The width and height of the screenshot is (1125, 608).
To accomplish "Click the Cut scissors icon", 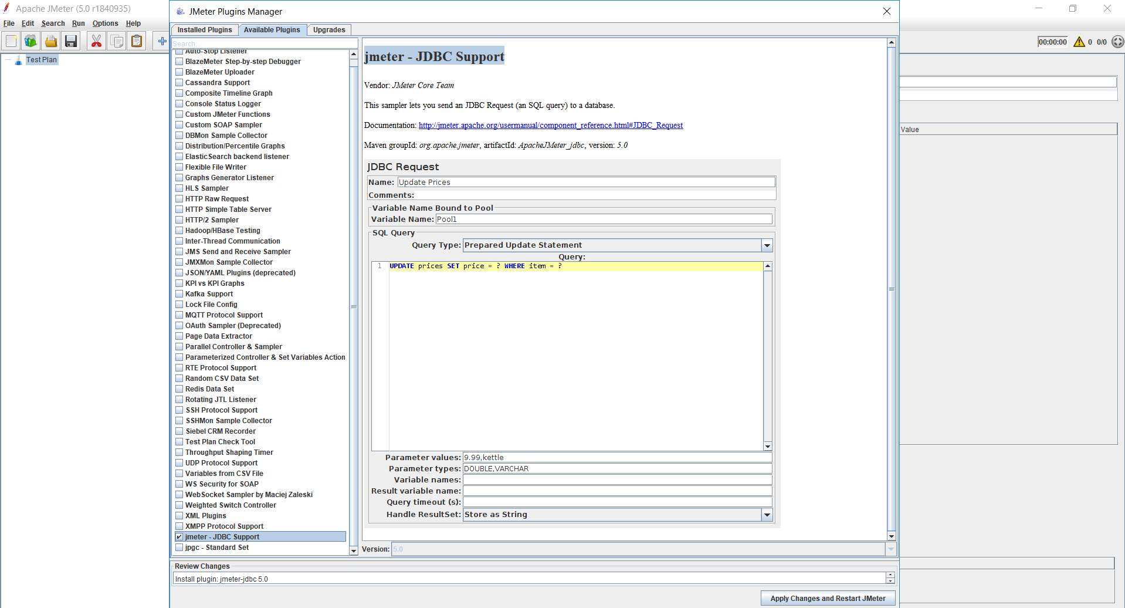I will point(96,41).
